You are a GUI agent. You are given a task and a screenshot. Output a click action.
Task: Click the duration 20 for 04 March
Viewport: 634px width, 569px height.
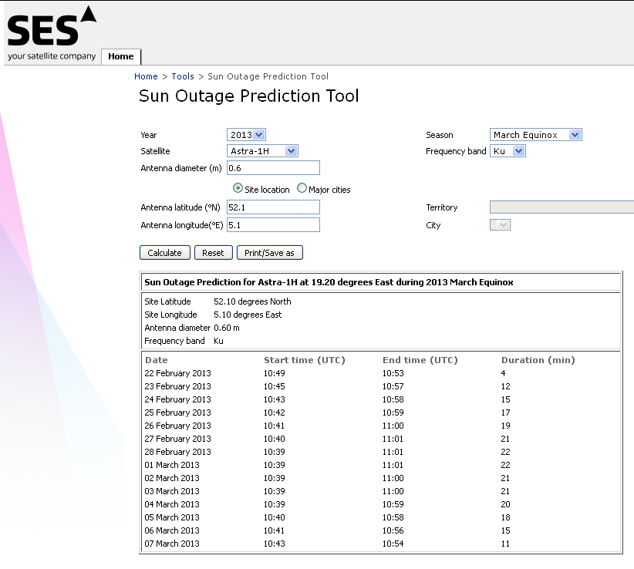[505, 504]
